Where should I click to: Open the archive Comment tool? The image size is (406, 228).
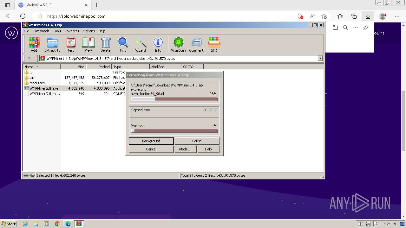196,44
